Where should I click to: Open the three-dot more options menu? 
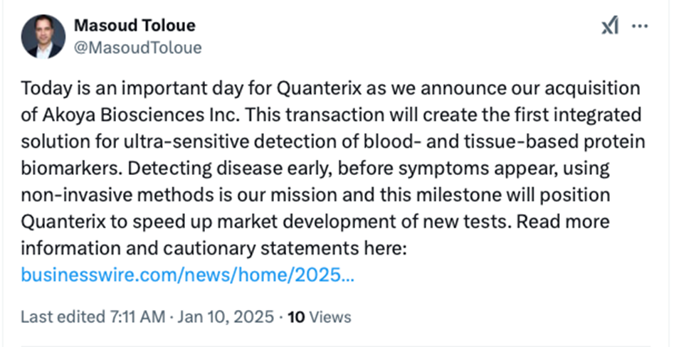[x=640, y=26]
